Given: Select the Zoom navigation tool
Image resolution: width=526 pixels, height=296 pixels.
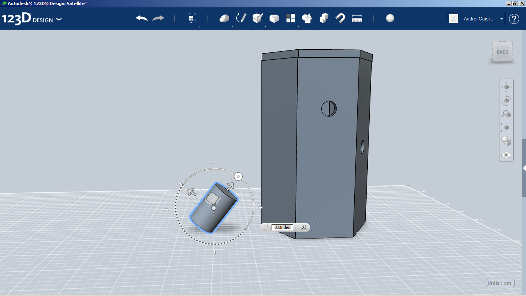Looking at the screenshot, I should coord(506,114).
